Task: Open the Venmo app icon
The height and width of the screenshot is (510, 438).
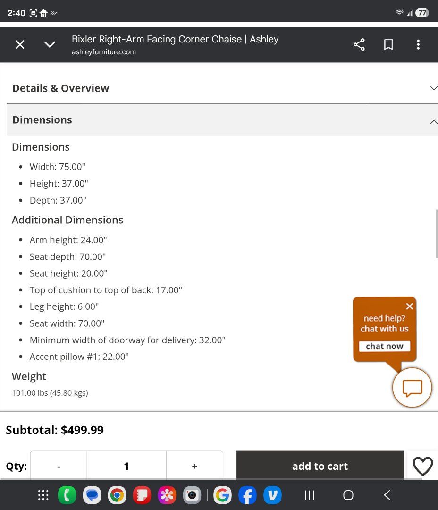Action: pyautogui.click(x=272, y=495)
